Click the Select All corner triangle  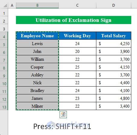(x=5, y=5)
